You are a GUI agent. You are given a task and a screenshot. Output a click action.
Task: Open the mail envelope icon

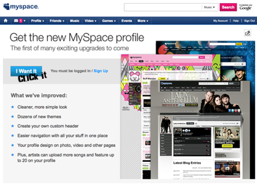pyautogui.click(x=16, y=20)
